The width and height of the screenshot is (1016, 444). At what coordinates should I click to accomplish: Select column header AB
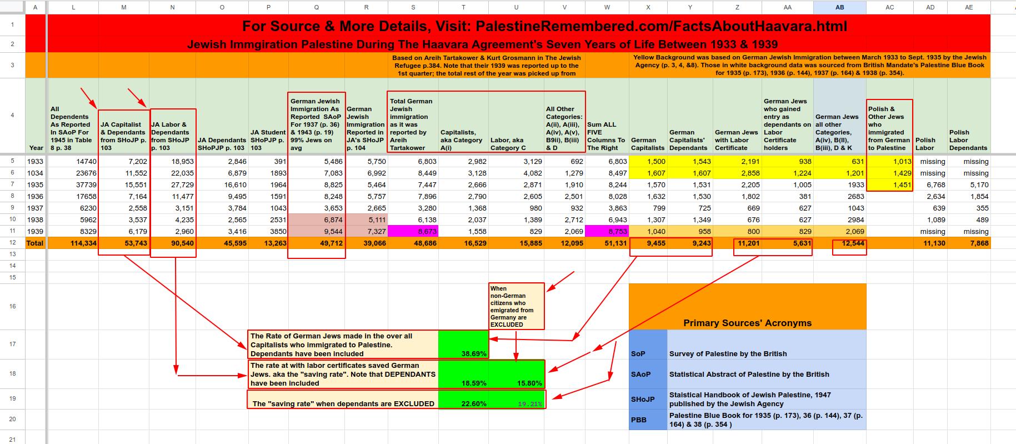[x=839, y=7]
